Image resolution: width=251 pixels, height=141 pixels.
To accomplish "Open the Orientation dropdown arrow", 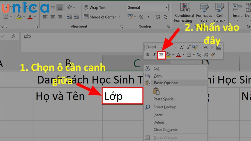I will click(74, 7).
